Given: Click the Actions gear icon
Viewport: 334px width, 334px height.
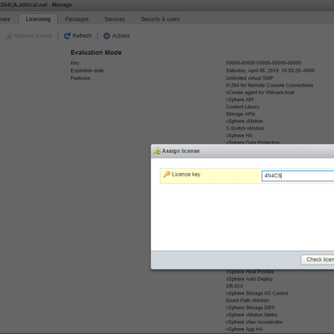Looking at the screenshot, I should click(x=107, y=36).
